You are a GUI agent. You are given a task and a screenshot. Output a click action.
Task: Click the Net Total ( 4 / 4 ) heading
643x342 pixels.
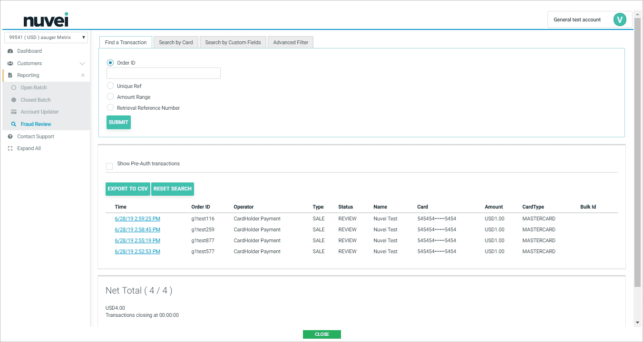(x=139, y=291)
